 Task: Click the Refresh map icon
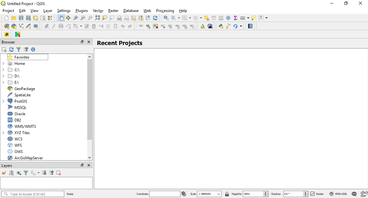click(x=155, y=18)
